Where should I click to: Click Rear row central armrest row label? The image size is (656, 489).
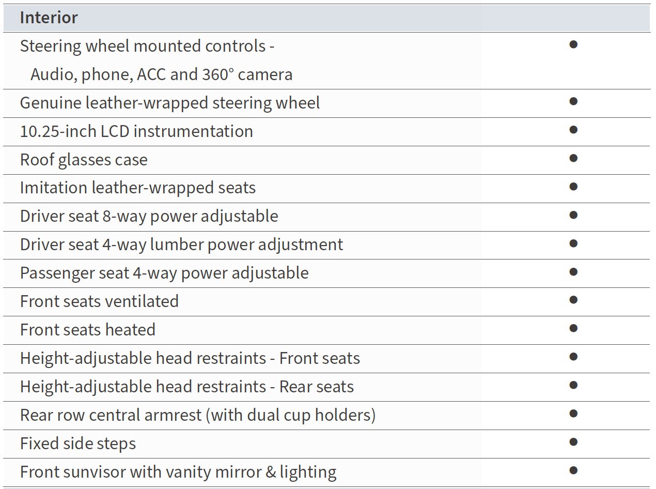(197, 415)
